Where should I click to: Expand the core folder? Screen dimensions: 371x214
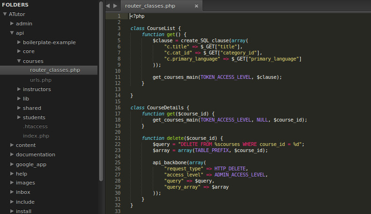tap(19, 52)
